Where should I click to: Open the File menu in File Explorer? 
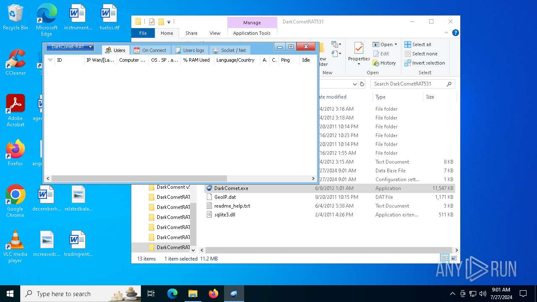pos(143,33)
